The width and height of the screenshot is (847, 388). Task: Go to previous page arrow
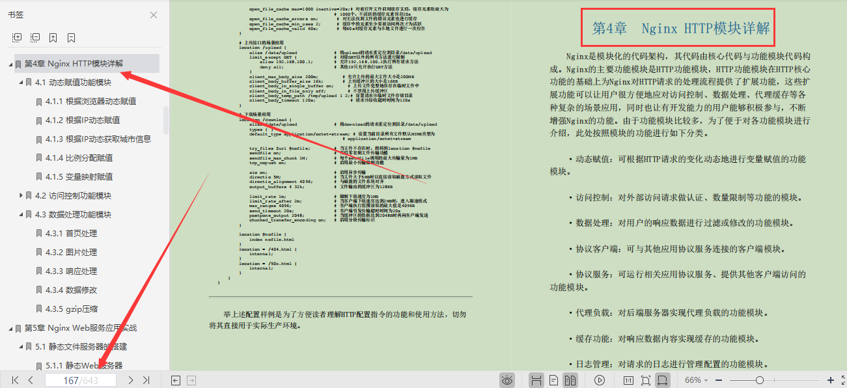pyautogui.click(x=31, y=380)
